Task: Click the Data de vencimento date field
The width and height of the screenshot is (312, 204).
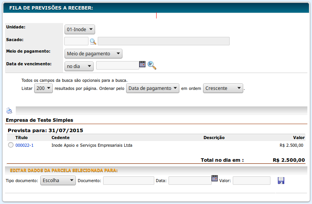Action: [117, 66]
